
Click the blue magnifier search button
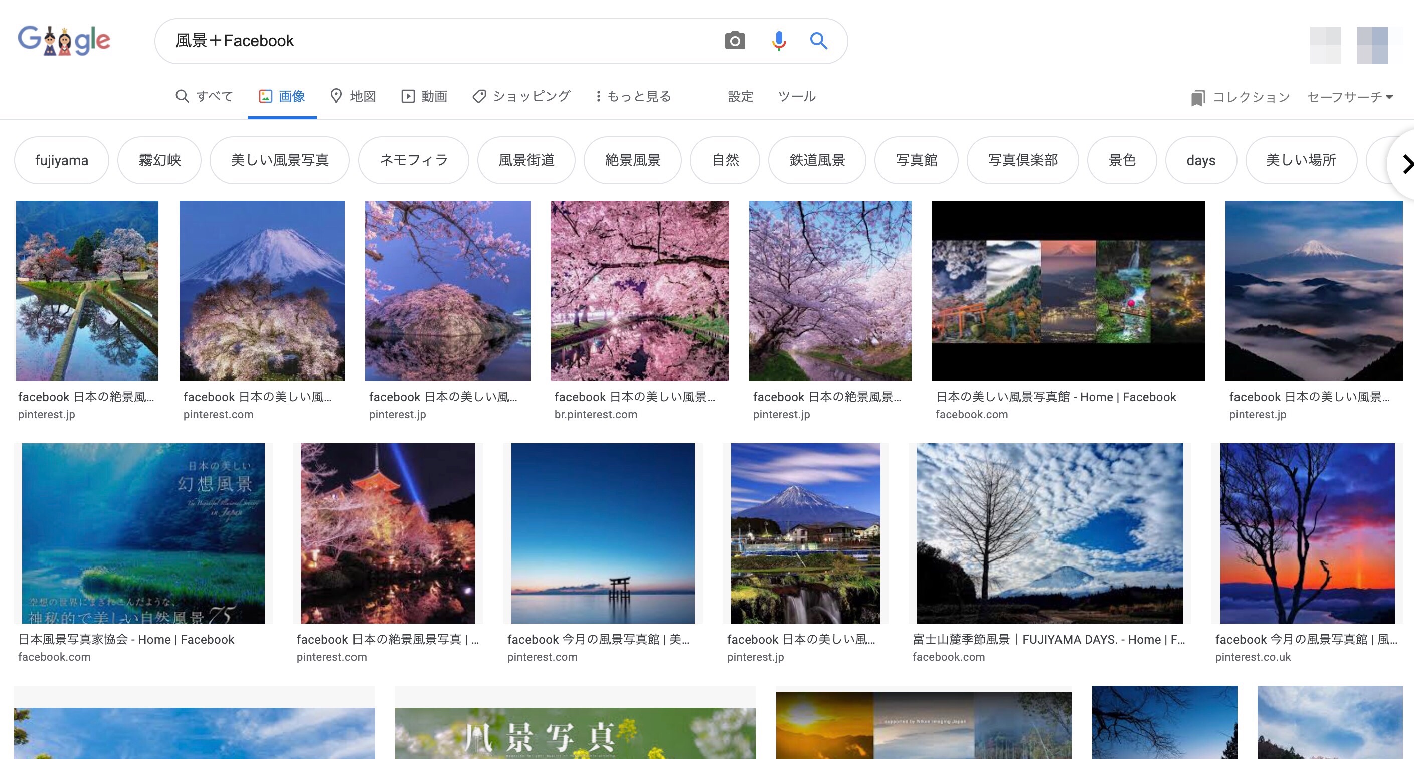pyautogui.click(x=818, y=41)
